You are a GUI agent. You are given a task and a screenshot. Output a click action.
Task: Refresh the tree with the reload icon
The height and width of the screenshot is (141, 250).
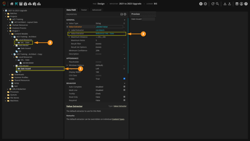[x=213, y=4]
